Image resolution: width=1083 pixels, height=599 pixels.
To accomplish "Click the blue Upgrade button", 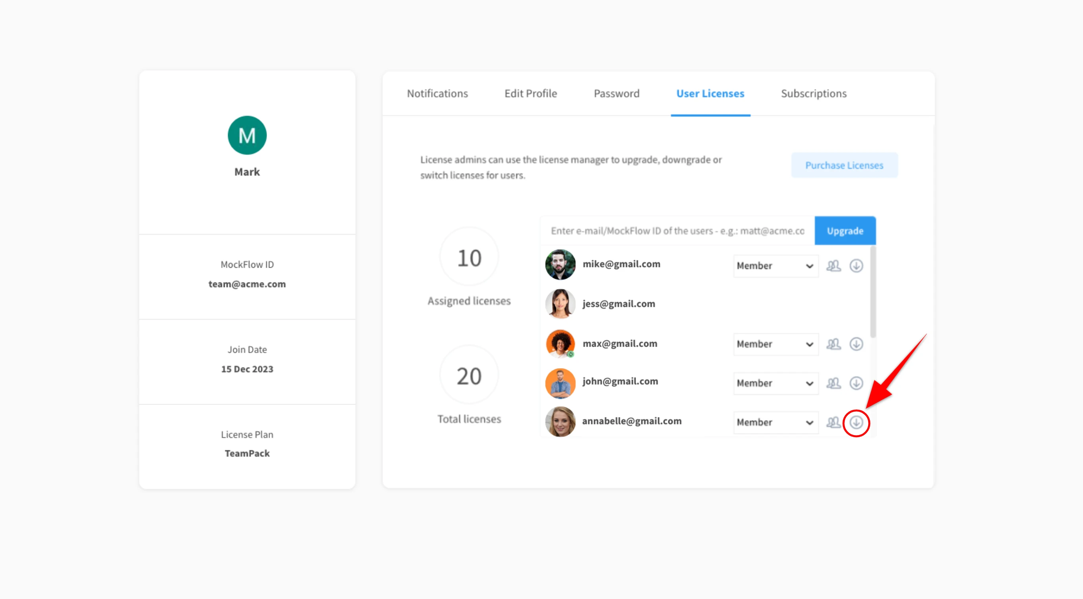I will click(845, 231).
